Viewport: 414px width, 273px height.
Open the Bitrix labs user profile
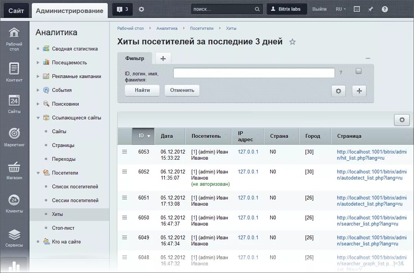[x=287, y=9]
